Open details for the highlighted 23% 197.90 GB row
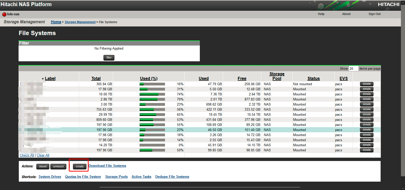This screenshot has height=190, width=405. [367, 130]
